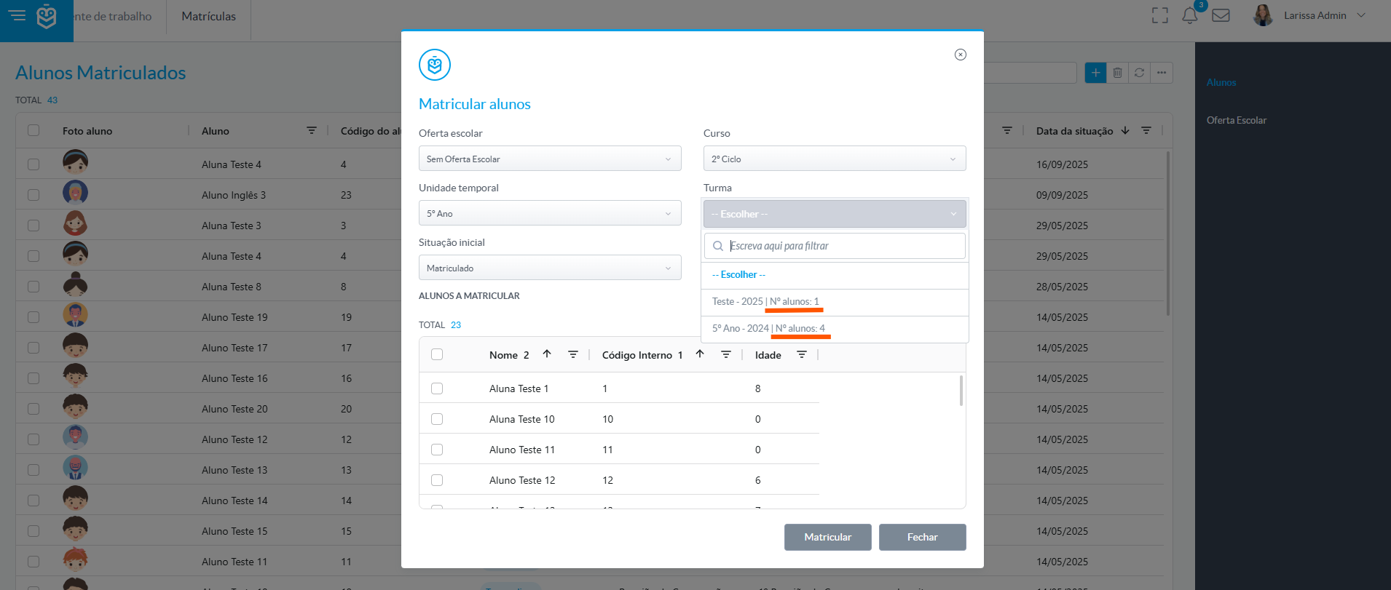
Task: Click the add enrollment plus button
Action: (x=1095, y=73)
